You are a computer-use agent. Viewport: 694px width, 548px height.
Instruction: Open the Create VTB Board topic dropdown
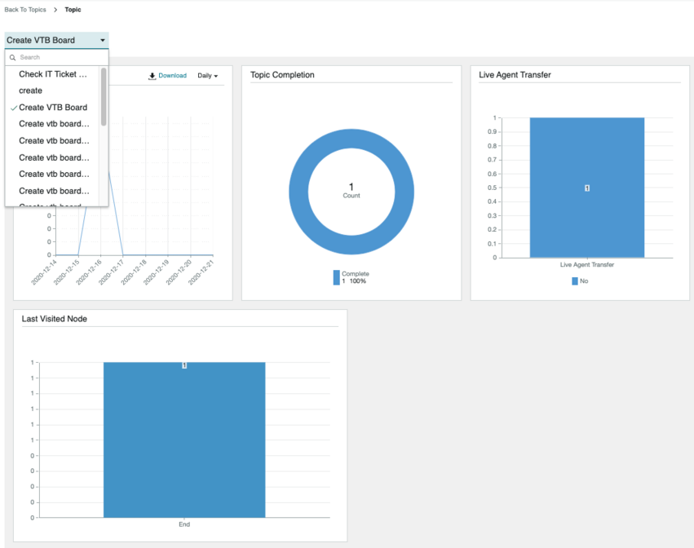pos(56,40)
